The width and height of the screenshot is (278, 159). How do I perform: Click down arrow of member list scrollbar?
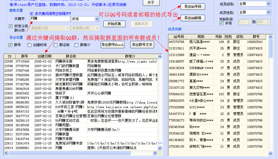click(x=270, y=154)
